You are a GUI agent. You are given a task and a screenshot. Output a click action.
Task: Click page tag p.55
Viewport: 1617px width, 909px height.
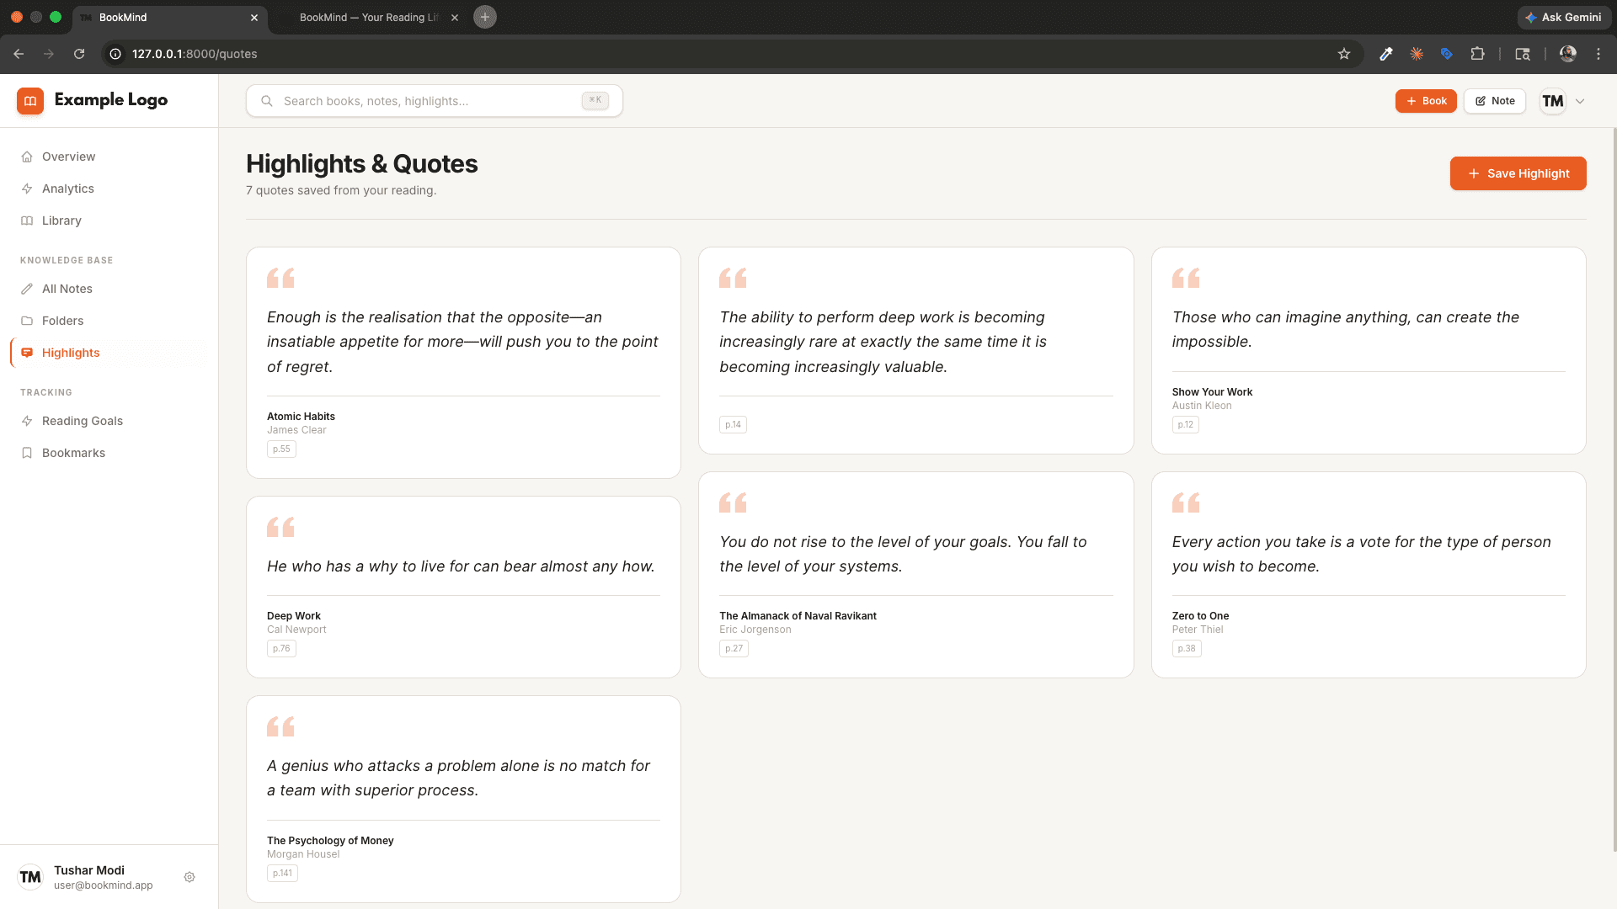pyautogui.click(x=281, y=449)
